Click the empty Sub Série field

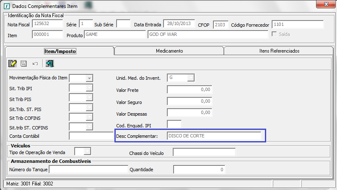[123, 23]
